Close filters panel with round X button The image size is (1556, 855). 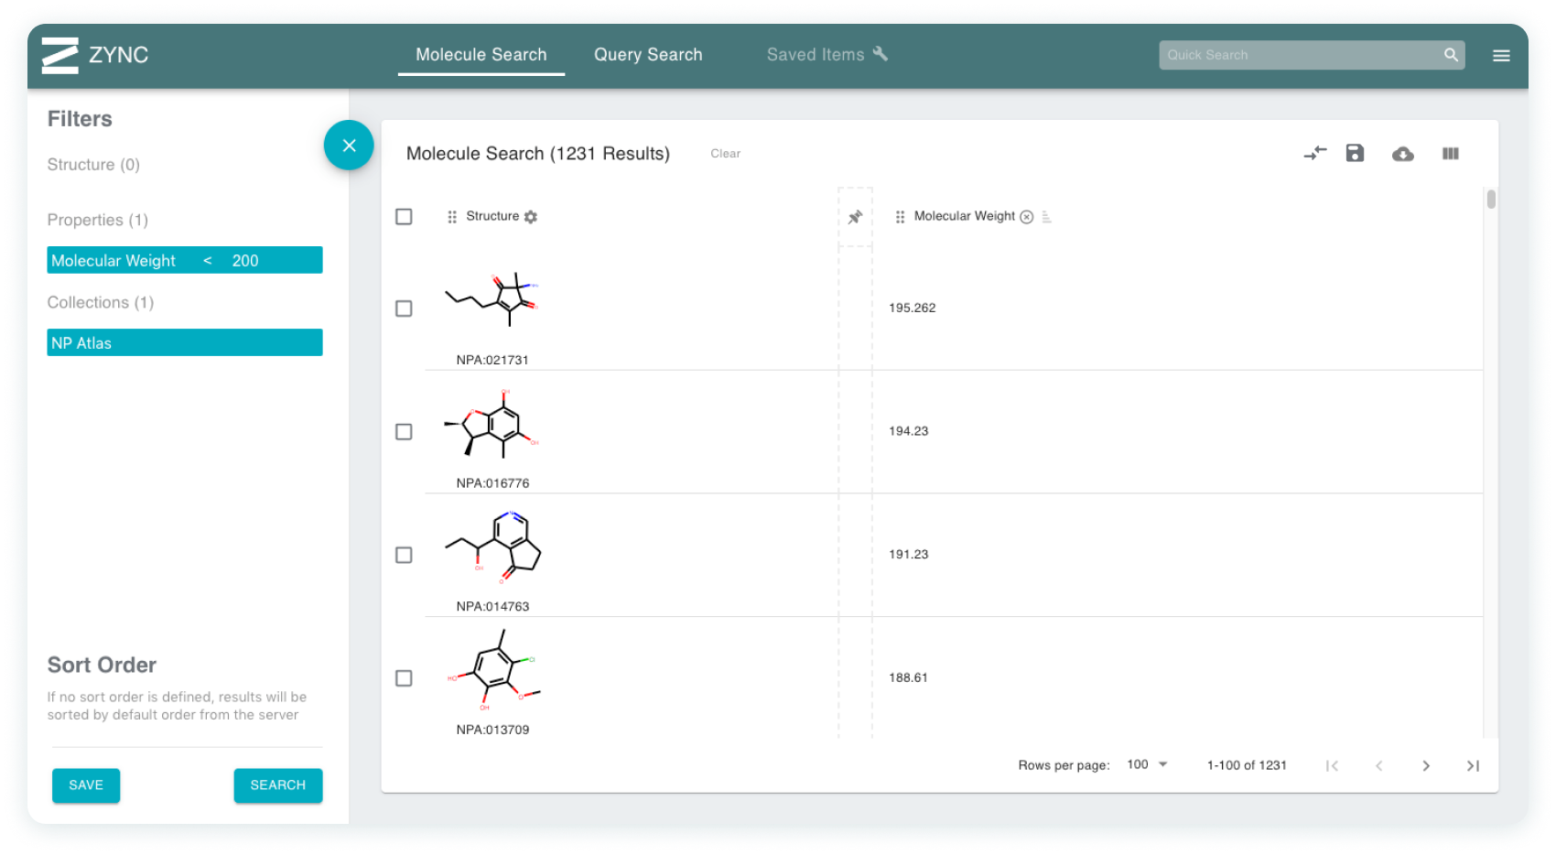[x=349, y=146]
